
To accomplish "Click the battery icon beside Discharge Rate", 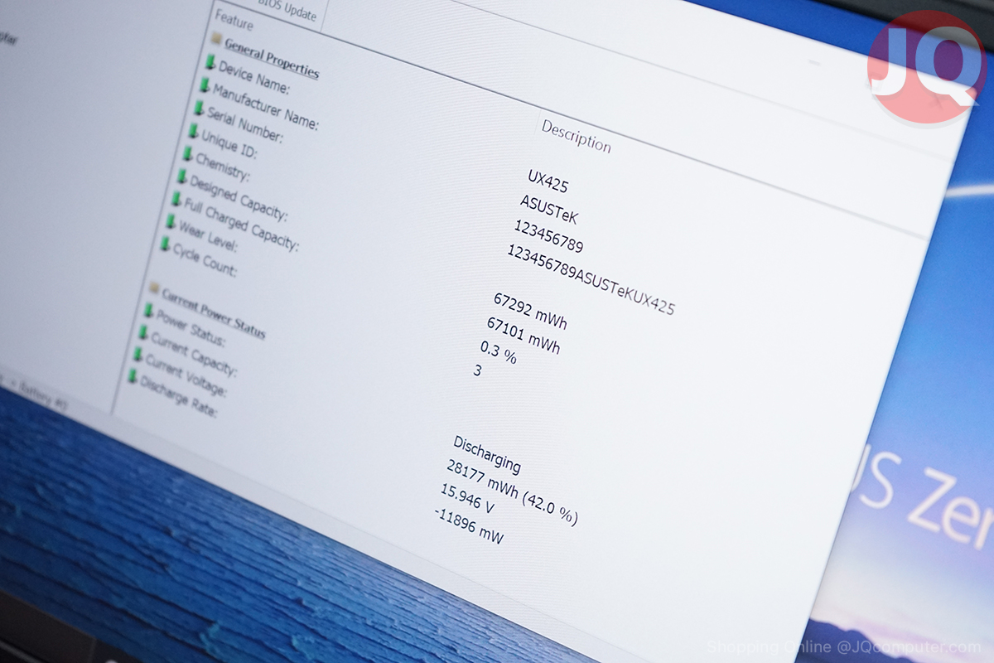I will pos(133,376).
